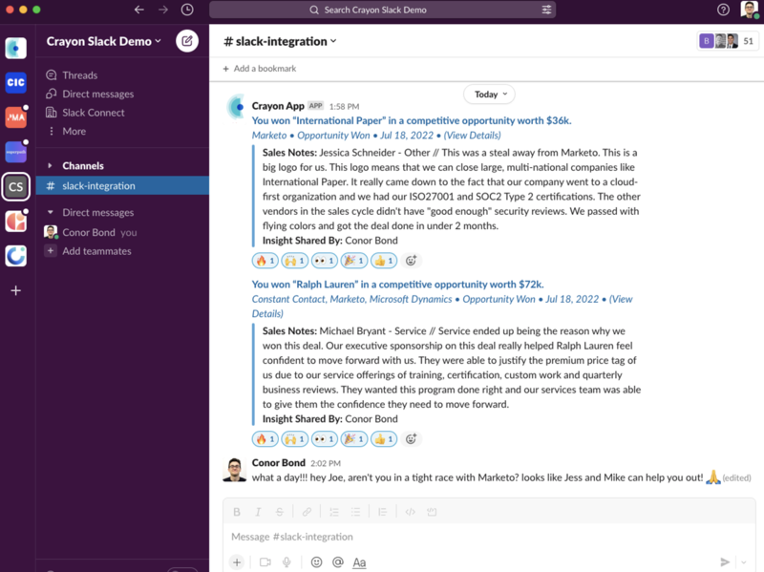764x572 pixels.
Task: Click the microphone audio clip icon
Action: tap(286, 562)
